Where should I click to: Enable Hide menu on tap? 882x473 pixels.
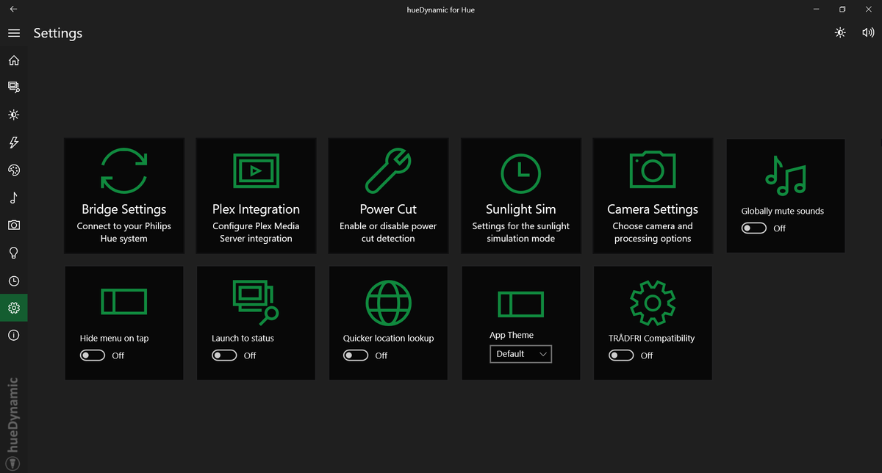92,355
